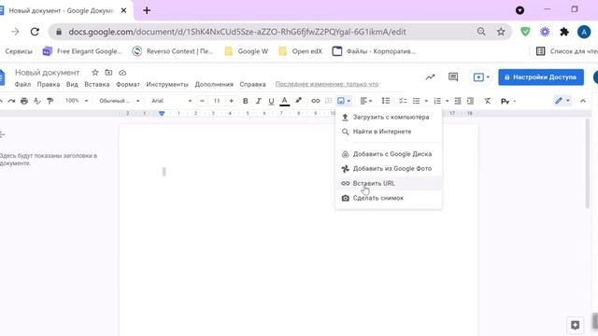The image size is (598, 336).
Task: Hide the menus with the chevron-up arrow
Action: pos(583,101)
